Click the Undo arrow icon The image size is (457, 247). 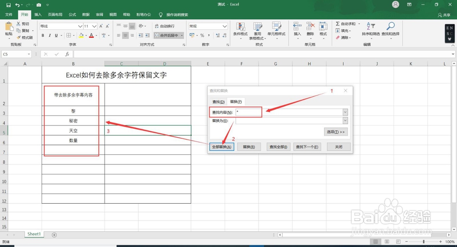coord(17,5)
